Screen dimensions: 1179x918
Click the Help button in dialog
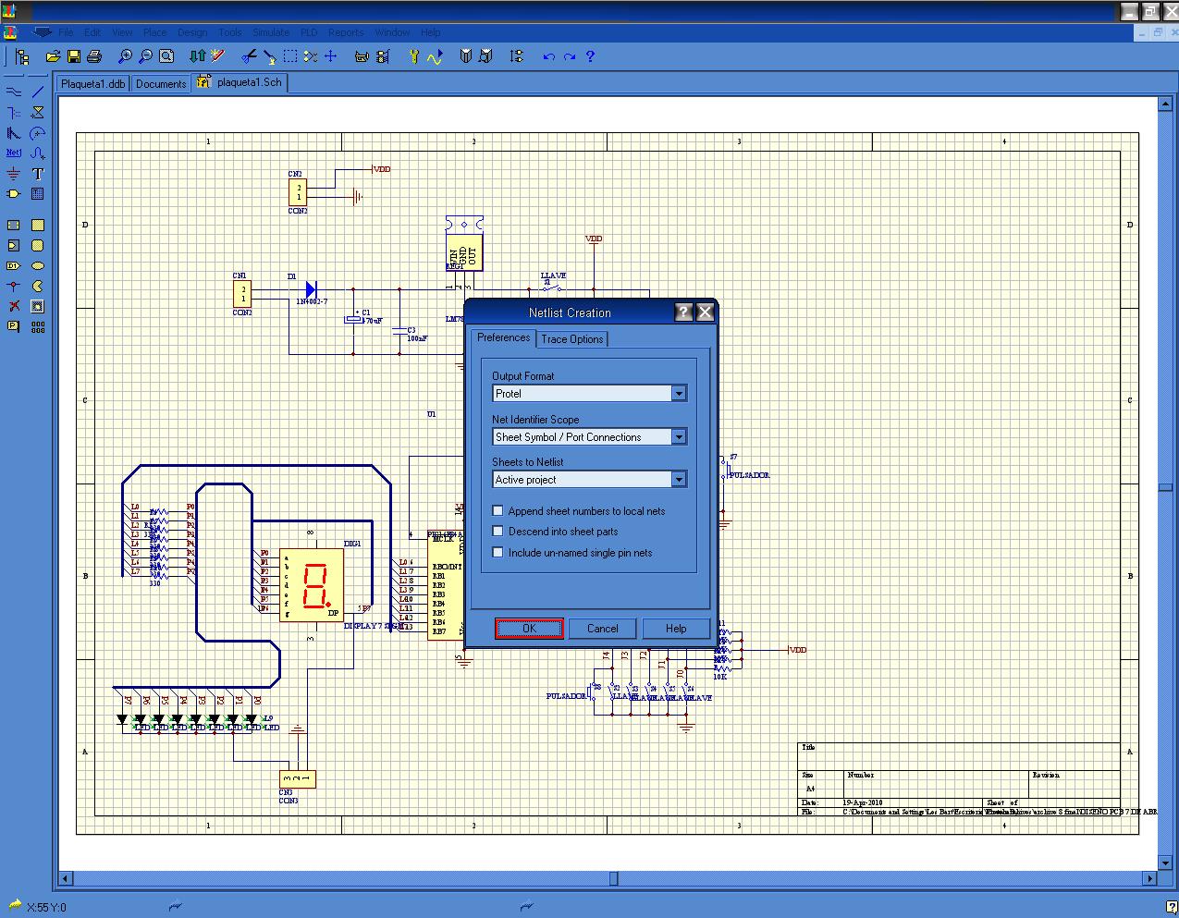pyautogui.click(x=676, y=629)
